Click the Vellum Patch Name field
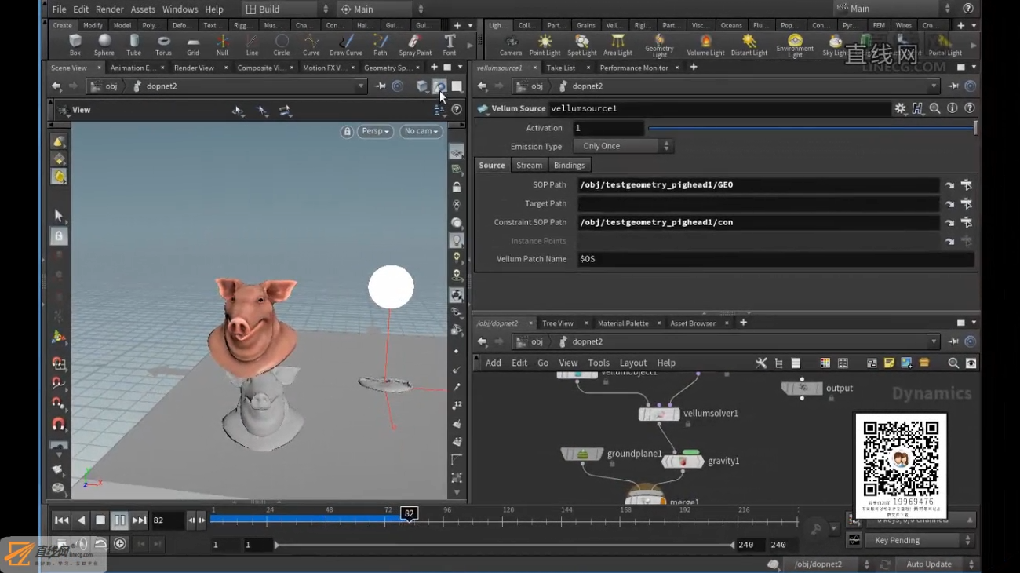The height and width of the screenshot is (573, 1020). coord(775,259)
